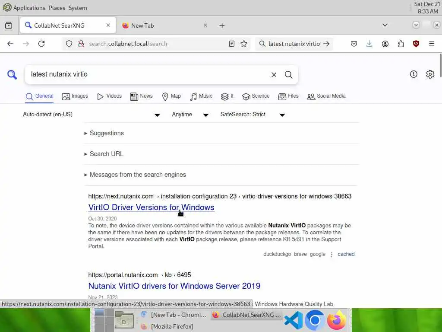Click the Firefox address bar
Screen dimensions: 442x332
[156, 44]
